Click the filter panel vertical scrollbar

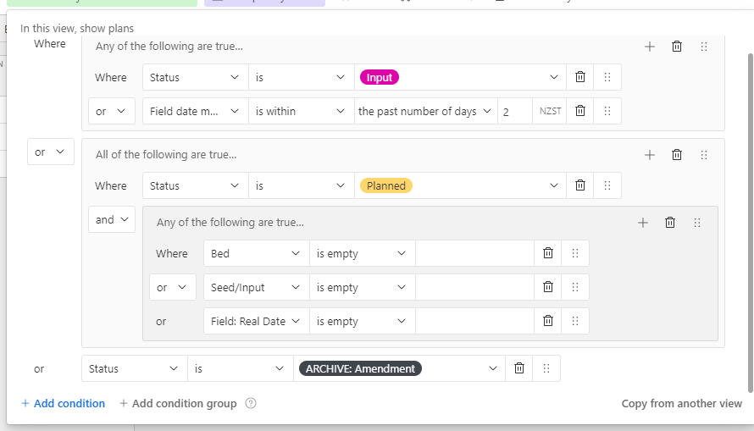751,223
